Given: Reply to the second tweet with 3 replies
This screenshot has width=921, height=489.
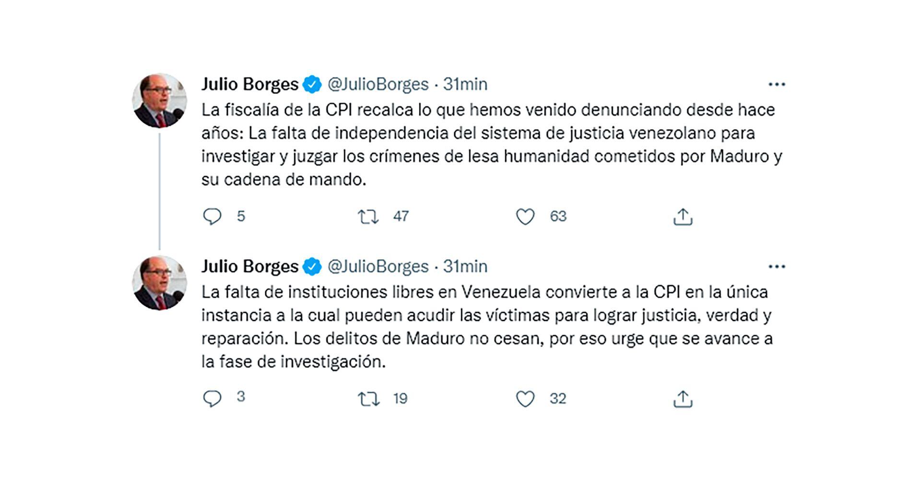Looking at the screenshot, I should tap(212, 398).
